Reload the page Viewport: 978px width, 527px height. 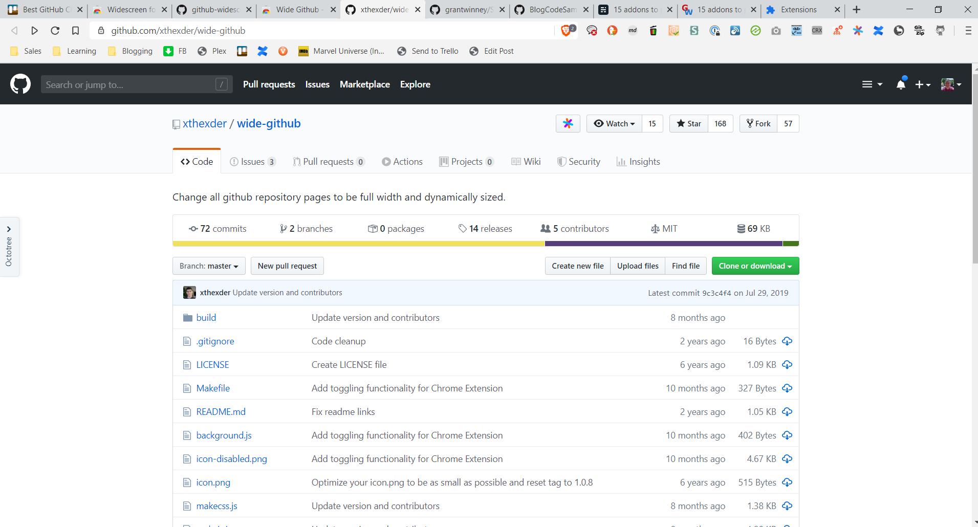55,31
